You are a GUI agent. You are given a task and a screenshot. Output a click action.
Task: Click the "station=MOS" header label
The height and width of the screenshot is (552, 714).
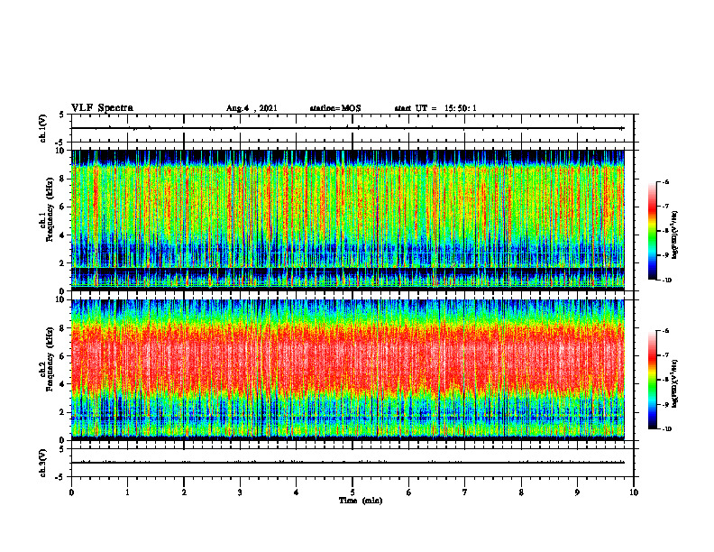point(335,108)
